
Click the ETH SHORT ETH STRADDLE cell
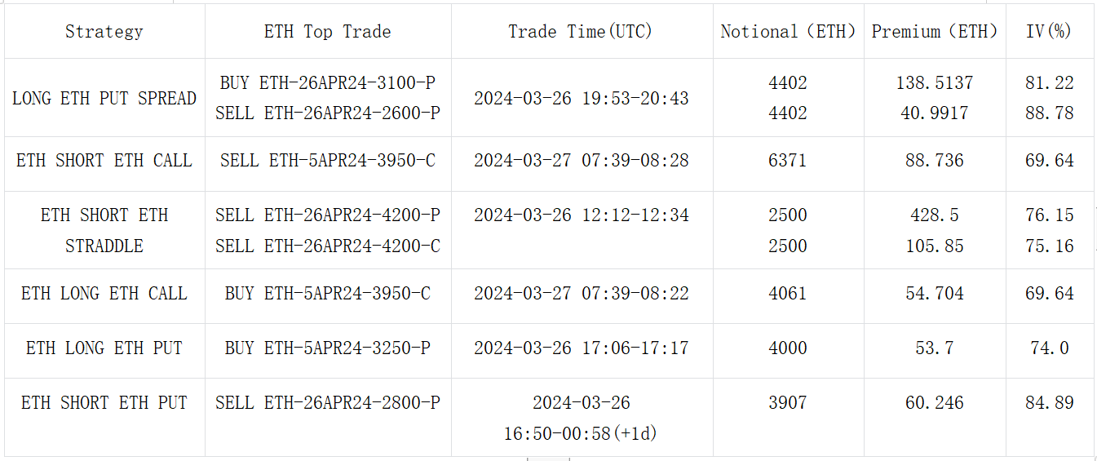coord(104,230)
